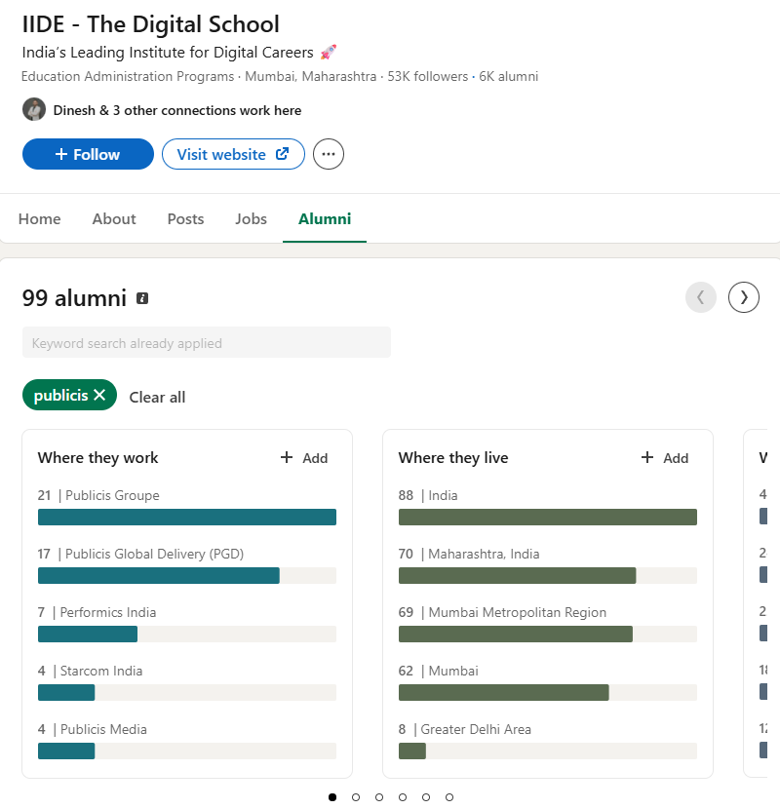The height and width of the screenshot is (809, 780).
Task: Select the Publicis Groupe bar
Action: [x=187, y=517]
